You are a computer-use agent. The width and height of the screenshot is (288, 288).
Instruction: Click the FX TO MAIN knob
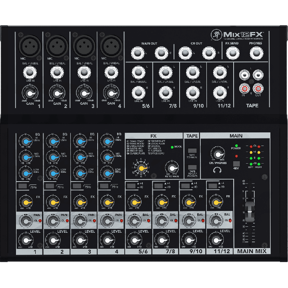click(172, 168)
